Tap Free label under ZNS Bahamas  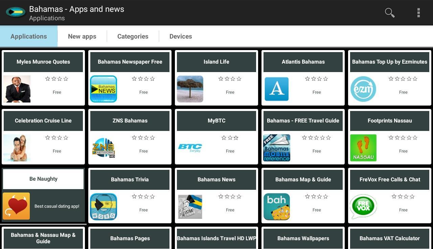(143, 151)
